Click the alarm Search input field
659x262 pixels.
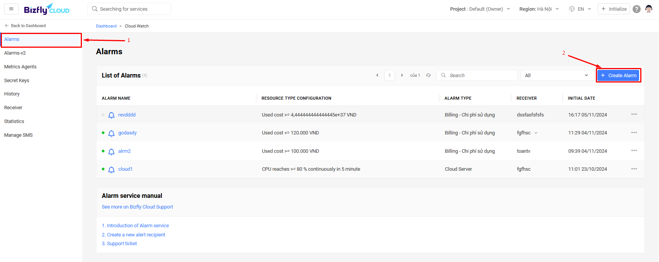(477, 75)
